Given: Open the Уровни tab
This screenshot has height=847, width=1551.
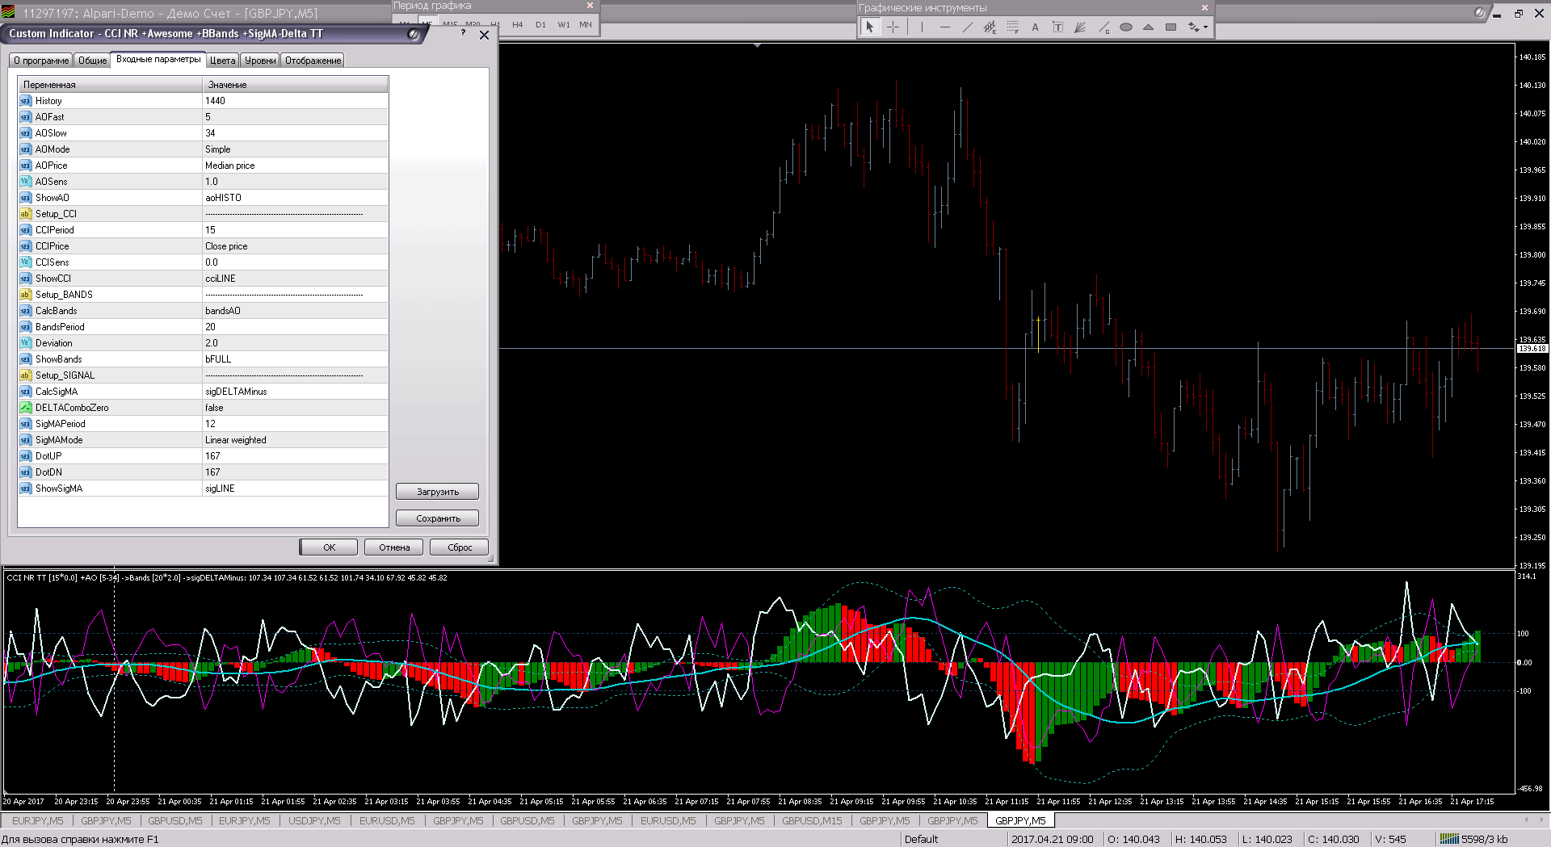Looking at the screenshot, I should click(x=260, y=61).
